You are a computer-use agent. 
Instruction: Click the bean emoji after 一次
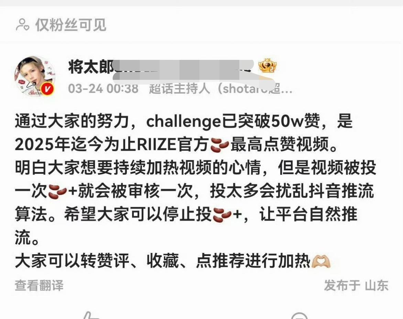point(57,192)
